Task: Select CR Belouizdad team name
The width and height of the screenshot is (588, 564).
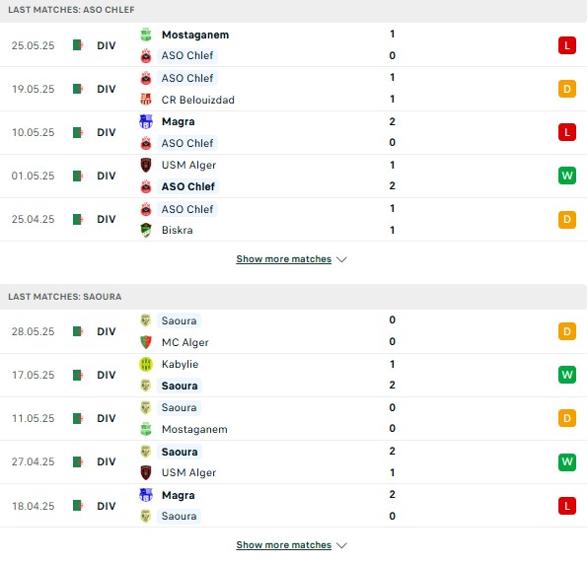Action: 198,100
